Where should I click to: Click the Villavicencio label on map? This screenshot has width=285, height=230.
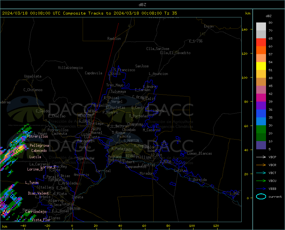(71, 68)
